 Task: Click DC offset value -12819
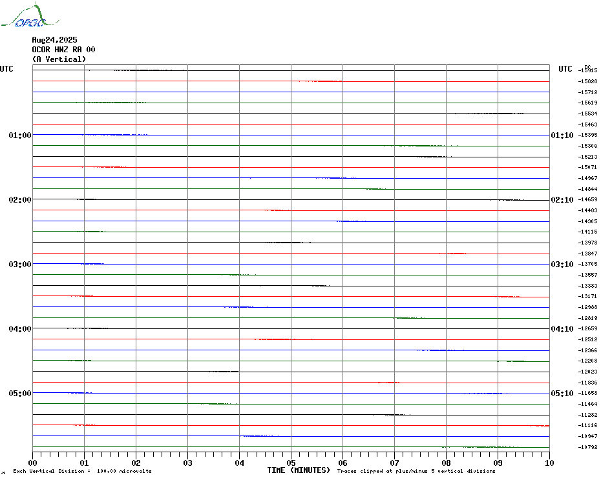tap(587, 318)
